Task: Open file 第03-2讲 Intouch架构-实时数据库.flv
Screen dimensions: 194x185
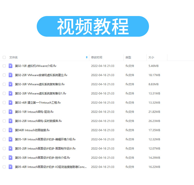Action: click(x=39, y=121)
